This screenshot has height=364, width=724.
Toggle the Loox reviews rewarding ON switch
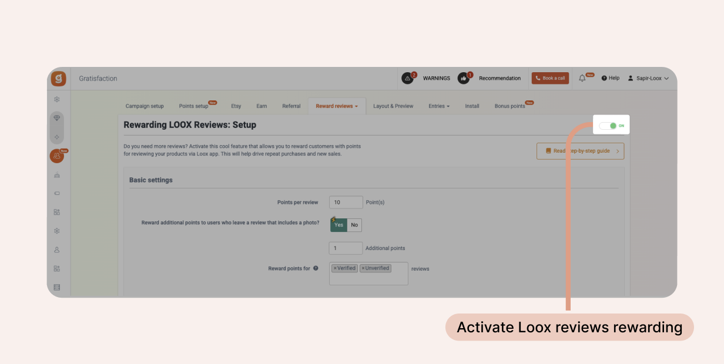pos(608,126)
